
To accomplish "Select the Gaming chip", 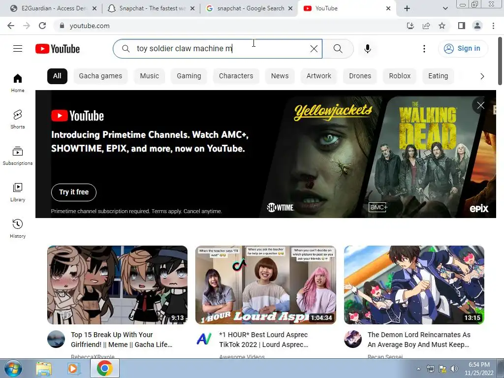I will point(189,76).
